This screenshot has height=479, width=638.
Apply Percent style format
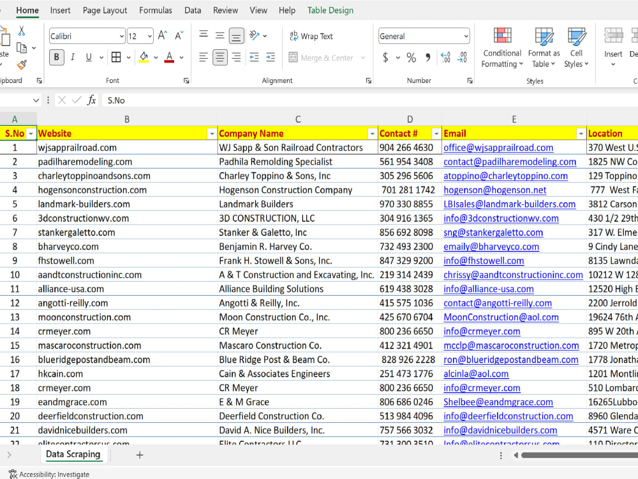point(412,57)
